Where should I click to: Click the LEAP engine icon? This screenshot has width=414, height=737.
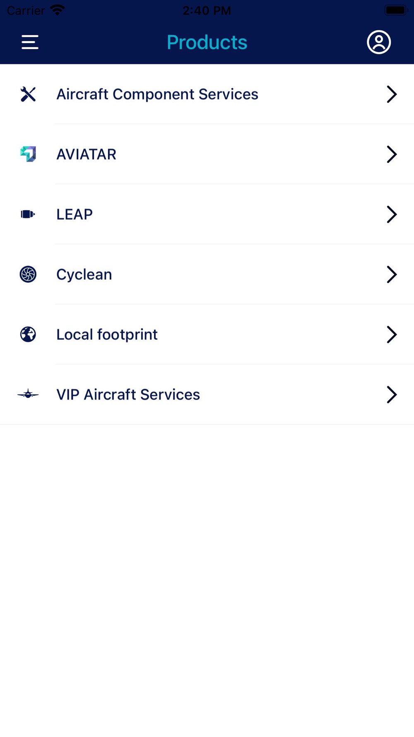(x=28, y=214)
